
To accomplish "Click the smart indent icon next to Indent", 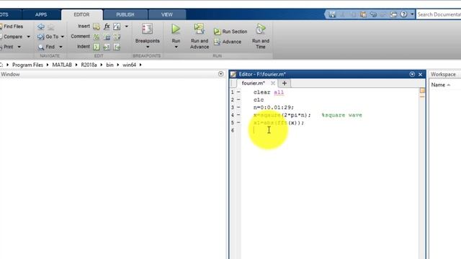I will tap(97, 47).
